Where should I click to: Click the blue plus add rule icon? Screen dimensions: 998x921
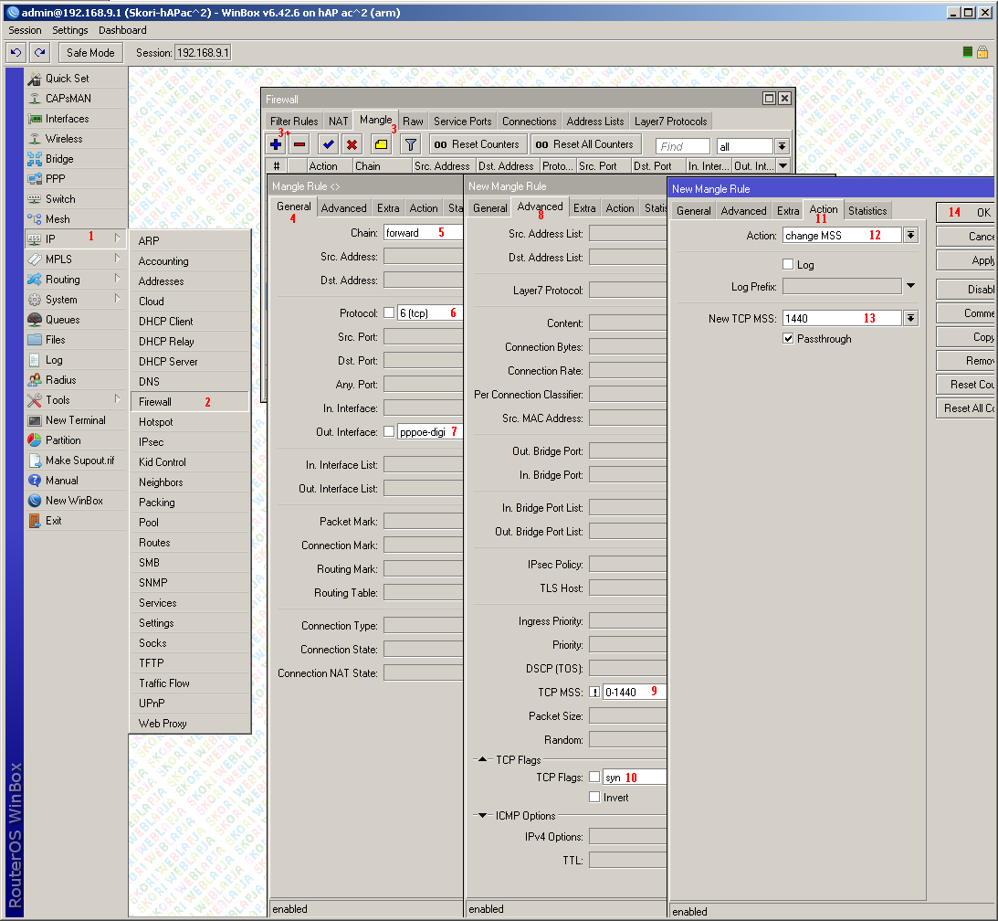coord(276,144)
